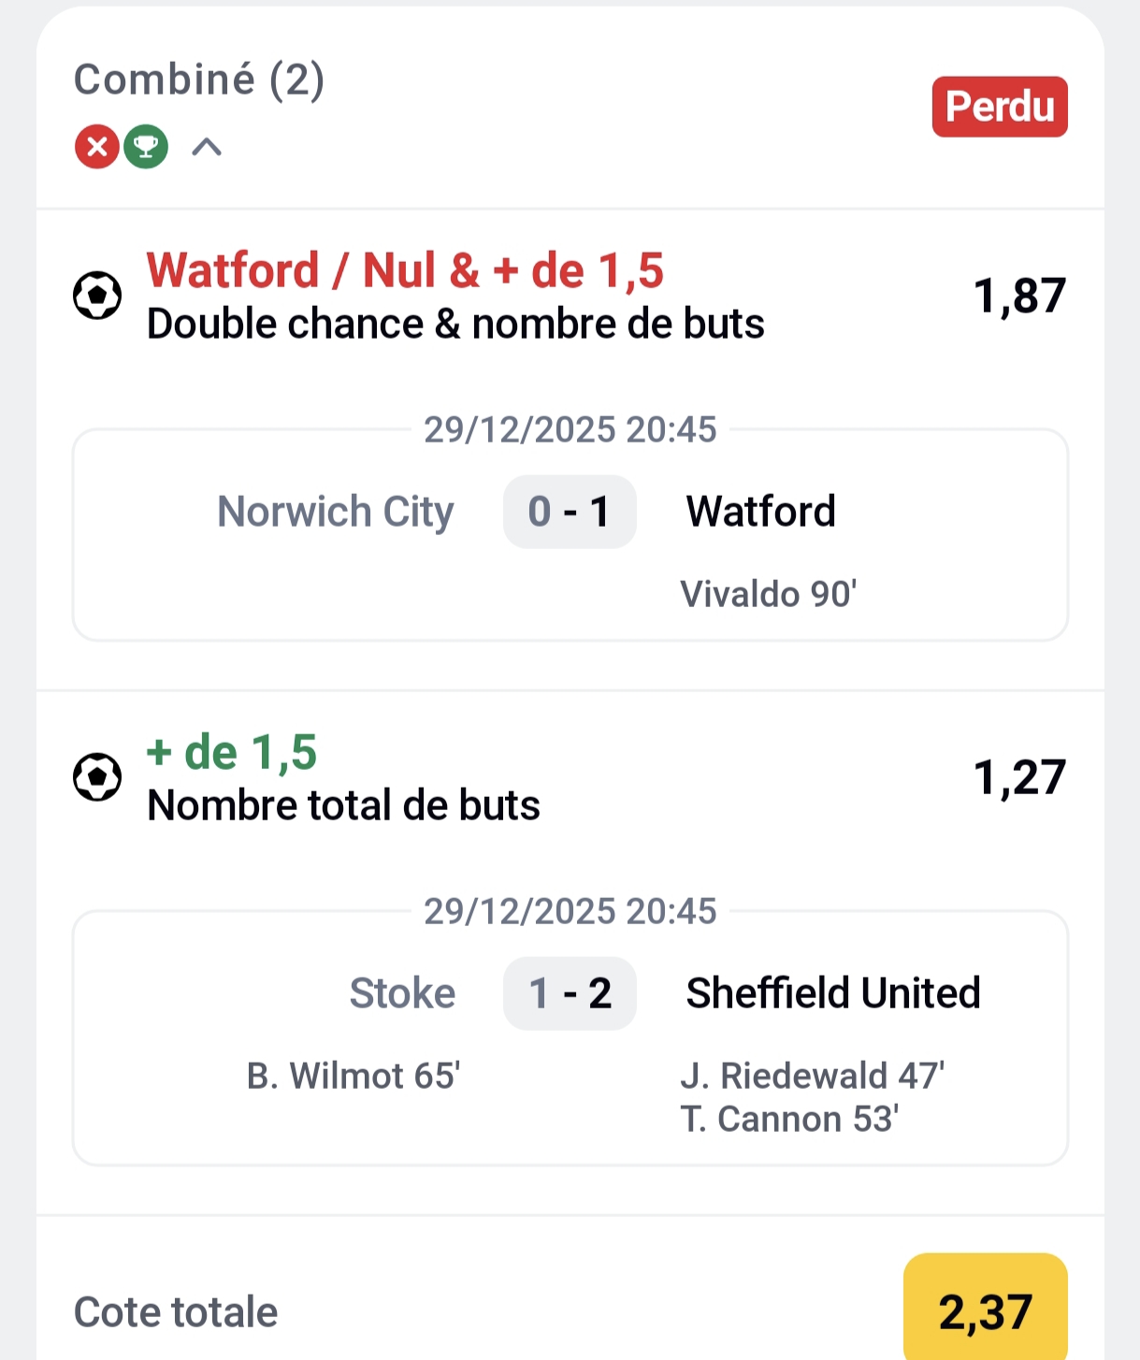Click the Vivaldo 90' goal scorer
This screenshot has width=1140, height=1360.
(x=768, y=594)
